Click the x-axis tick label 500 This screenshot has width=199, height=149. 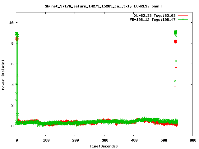pos(164,140)
